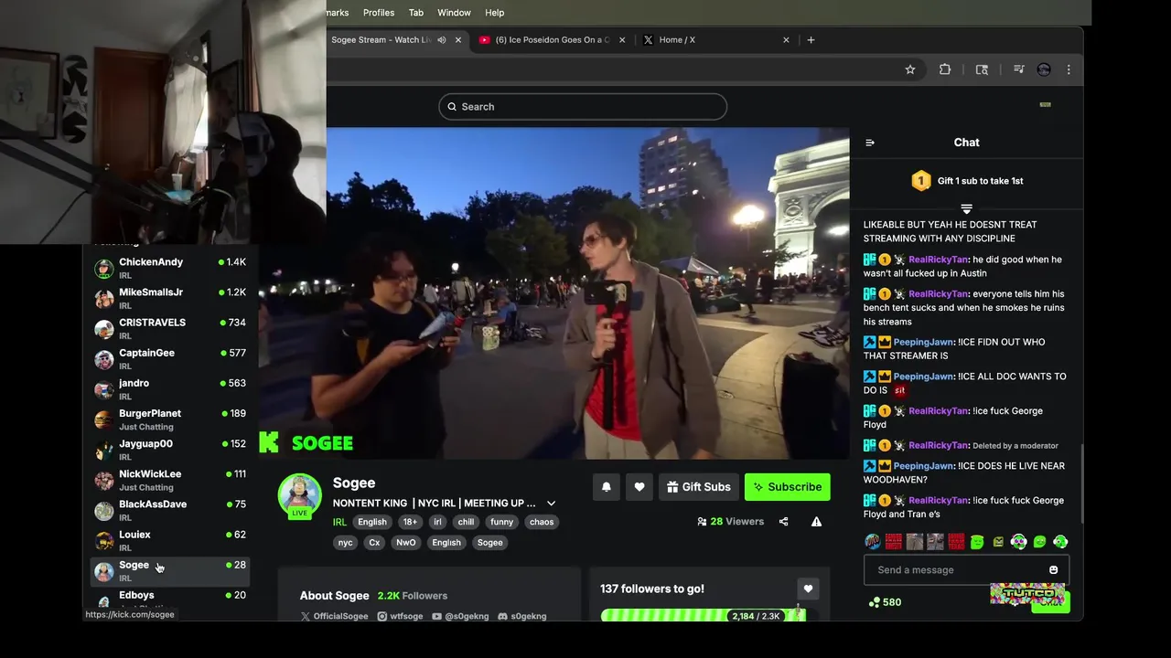Open the browser profile avatar
Viewport: 1171px width, 658px height.
tap(1044, 69)
